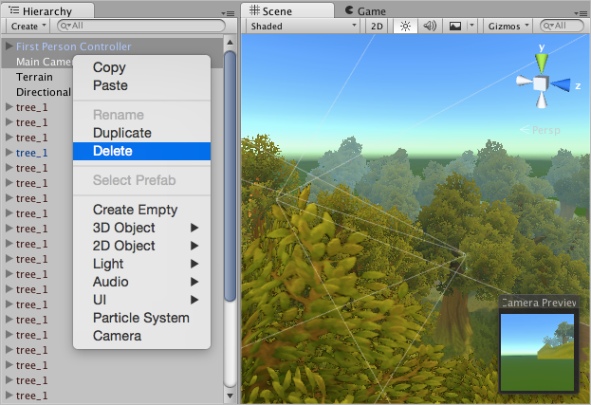591x405 pixels.
Task: Open the 3D Object submenu
Action: pos(141,228)
